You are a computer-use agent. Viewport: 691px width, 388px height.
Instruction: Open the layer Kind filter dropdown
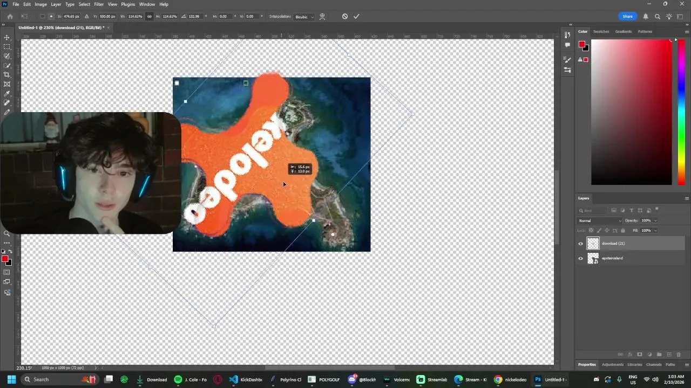point(593,210)
